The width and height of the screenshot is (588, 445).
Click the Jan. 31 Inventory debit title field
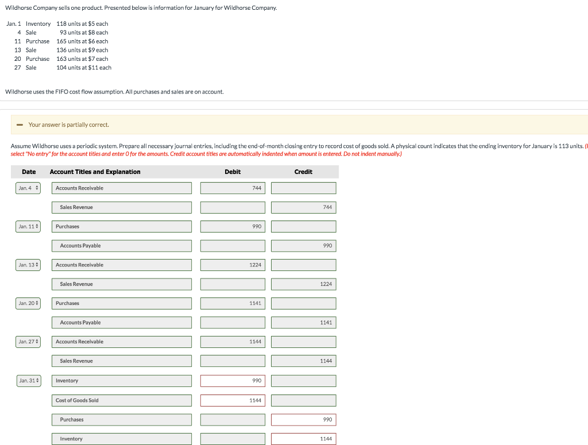click(122, 381)
